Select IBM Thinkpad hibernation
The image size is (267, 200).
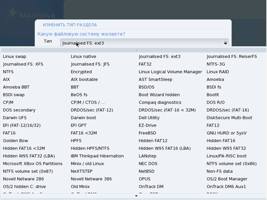coord(97,156)
